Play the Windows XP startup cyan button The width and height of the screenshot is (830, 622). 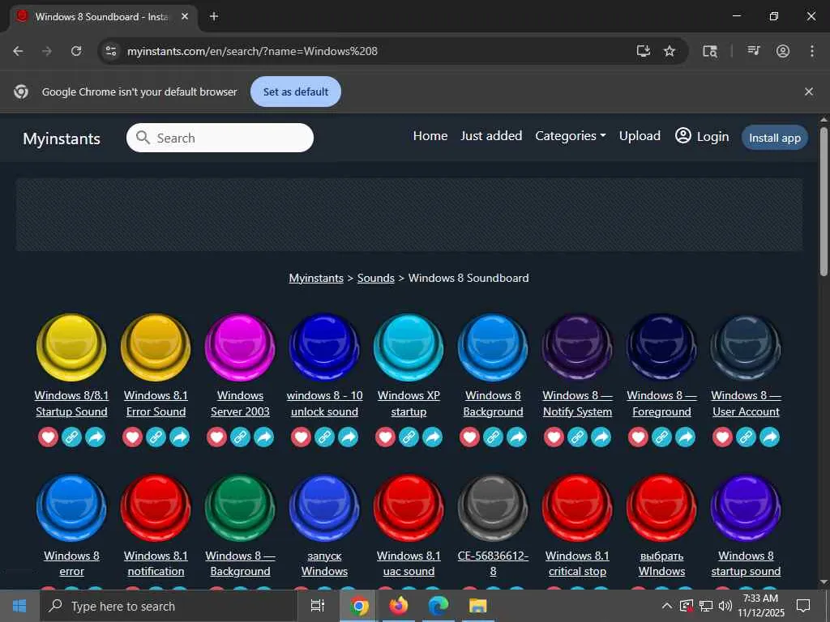coord(409,347)
